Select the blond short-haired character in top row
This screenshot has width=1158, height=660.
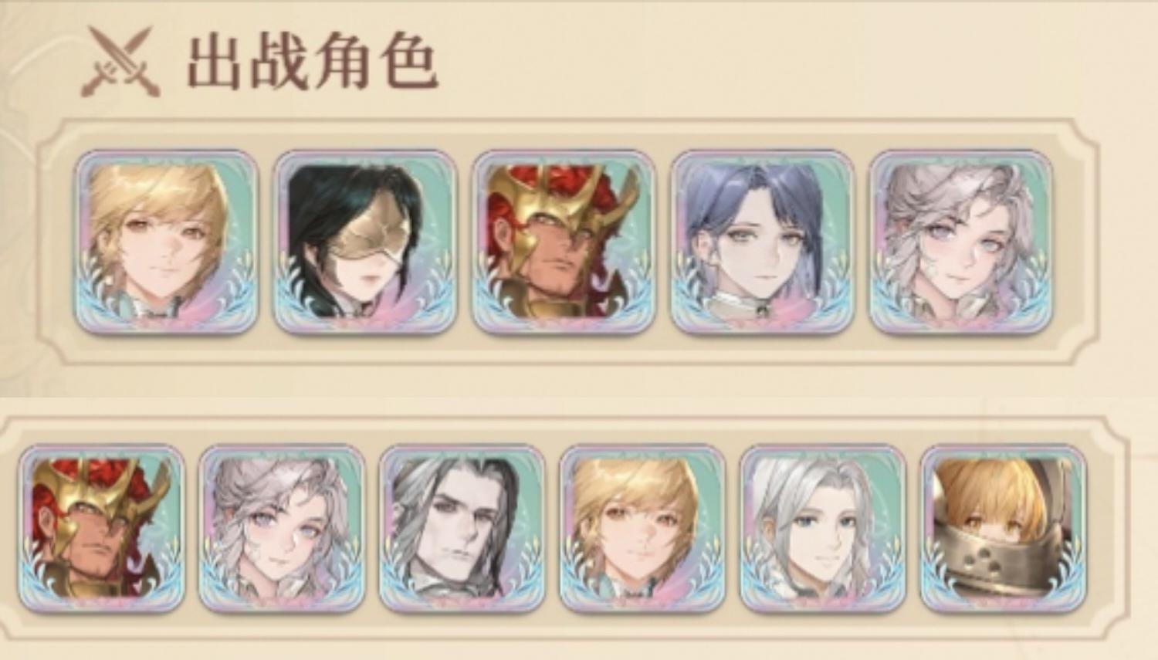(x=166, y=242)
